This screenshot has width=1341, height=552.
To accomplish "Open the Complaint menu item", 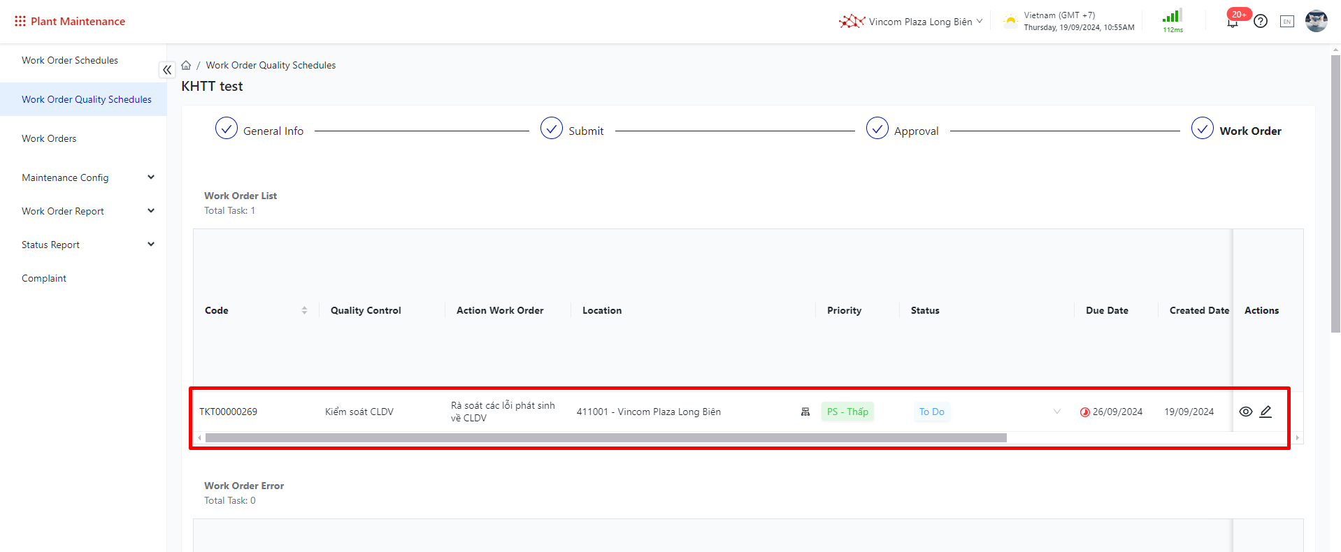I will 44,278.
